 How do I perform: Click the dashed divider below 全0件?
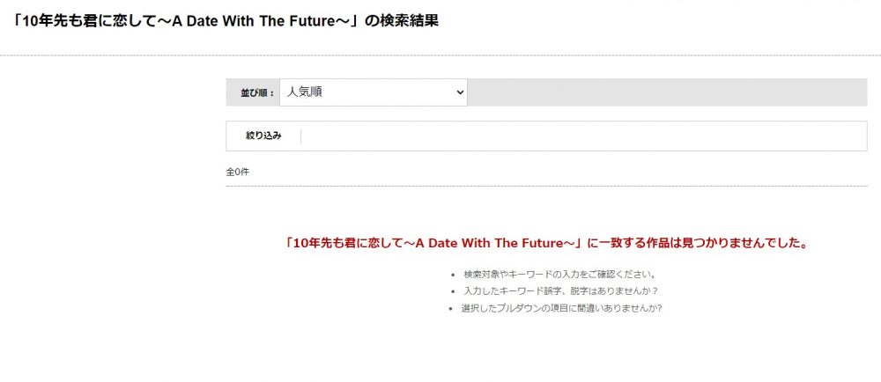click(x=546, y=187)
